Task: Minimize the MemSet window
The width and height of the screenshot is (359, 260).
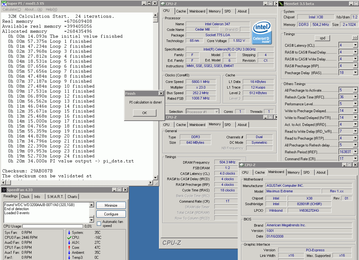Action: tap(351, 4)
